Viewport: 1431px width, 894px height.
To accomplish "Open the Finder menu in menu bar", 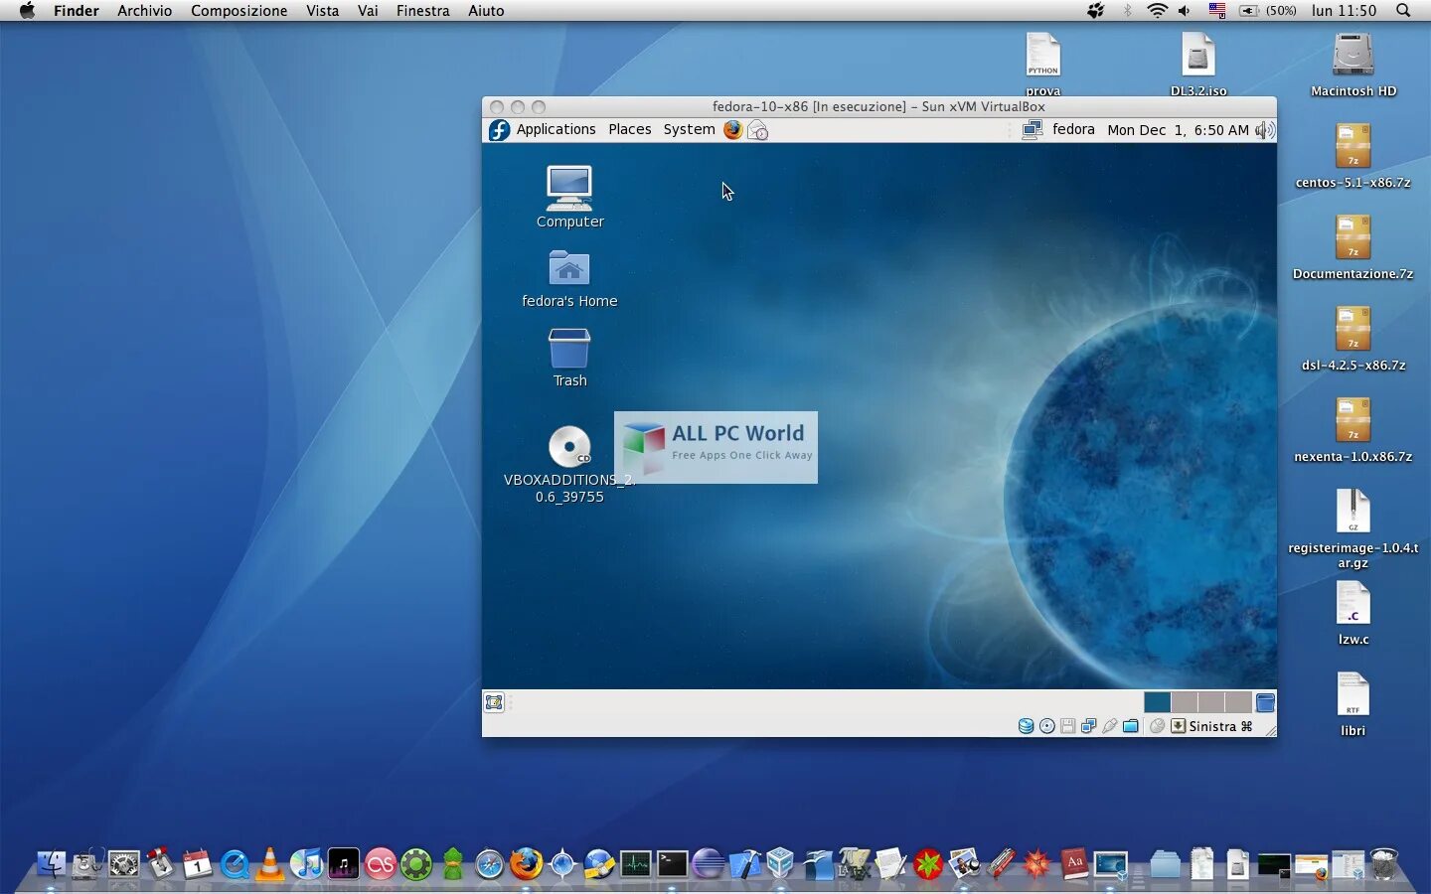I will (x=77, y=11).
